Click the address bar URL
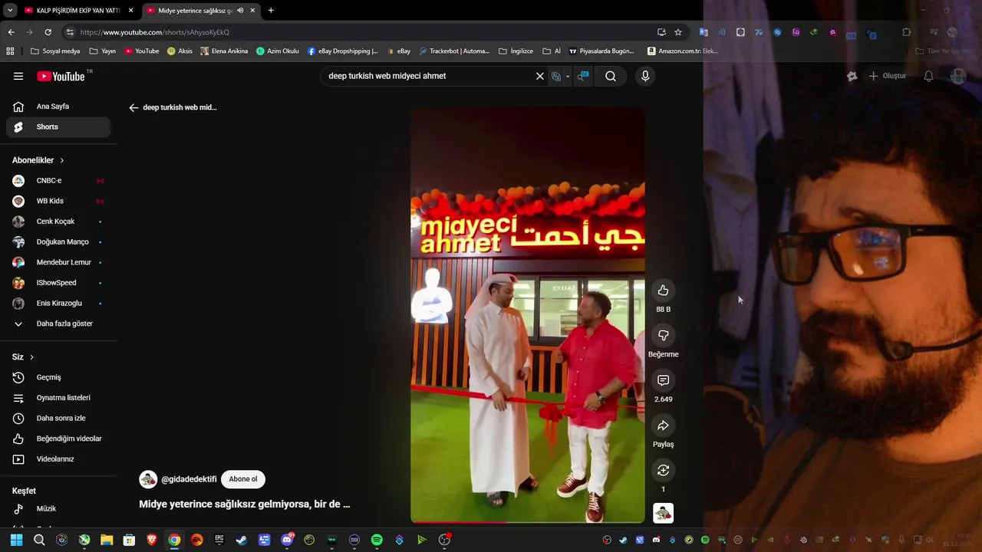The width and height of the screenshot is (982, 552). tap(155, 32)
